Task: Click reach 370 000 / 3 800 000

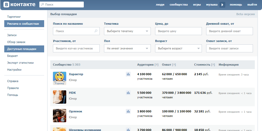Action: click(177, 93)
